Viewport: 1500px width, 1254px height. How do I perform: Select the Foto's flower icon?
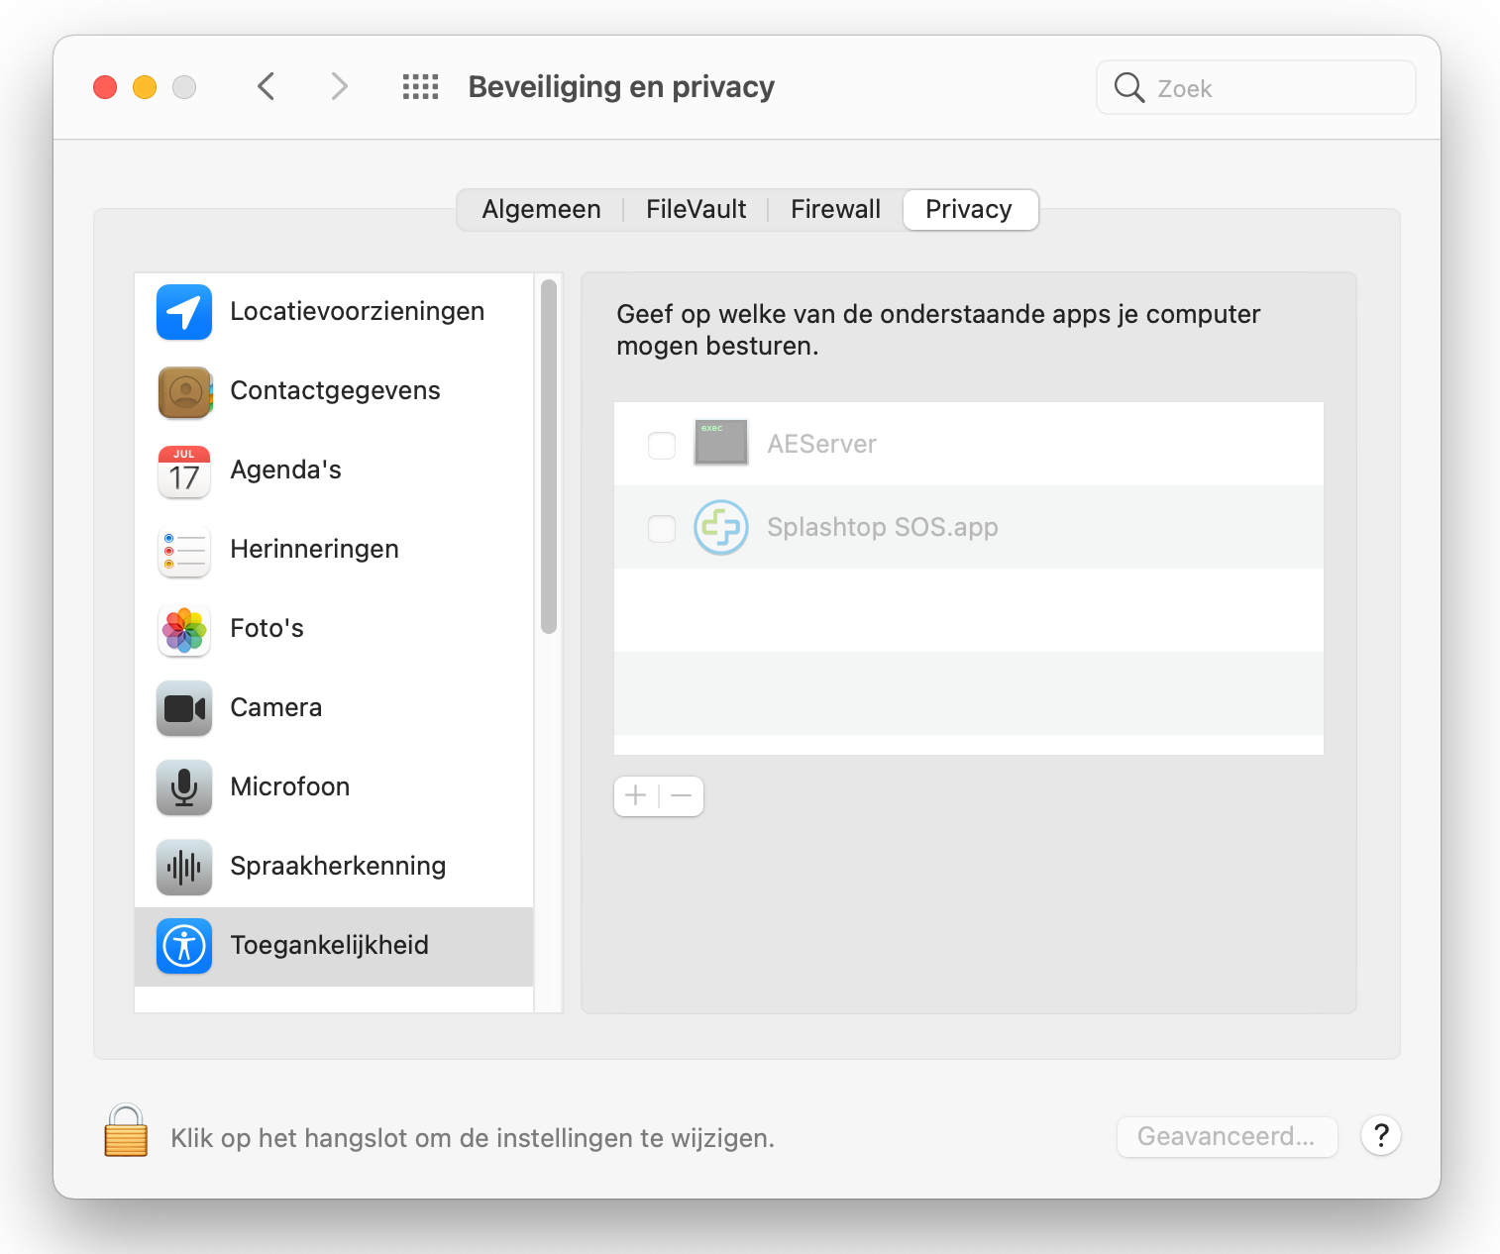[x=184, y=629]
